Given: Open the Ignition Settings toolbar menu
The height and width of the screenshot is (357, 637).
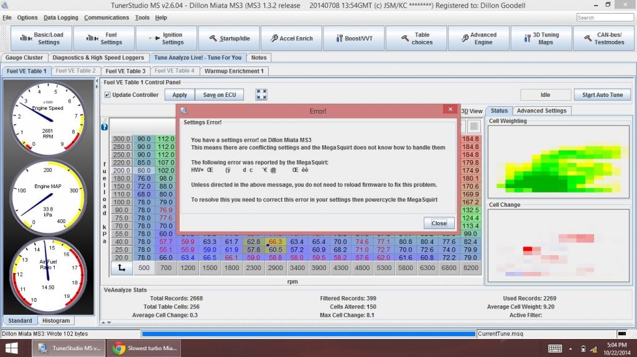Looking at the screenshot, I should tap(167, 38).
